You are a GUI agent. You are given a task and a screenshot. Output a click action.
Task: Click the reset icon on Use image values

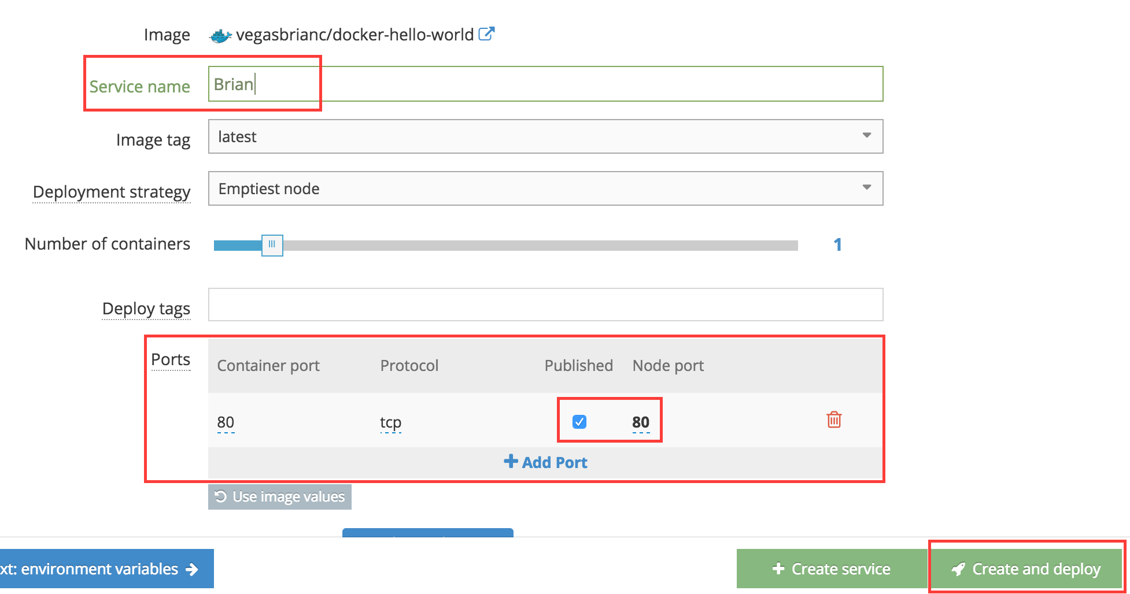point(220,496)
